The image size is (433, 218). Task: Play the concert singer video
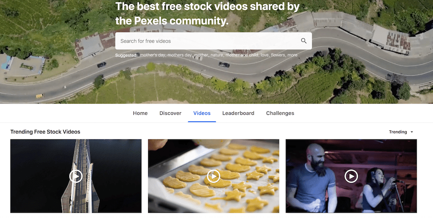tap(351, 176)
